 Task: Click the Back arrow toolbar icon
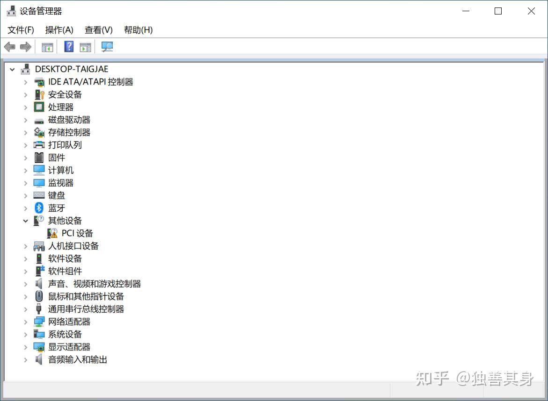click(x=9, y=47)
